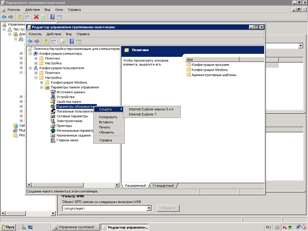Select the Главное меню icon
Screen dimensions: 308x231
point(53,140)
